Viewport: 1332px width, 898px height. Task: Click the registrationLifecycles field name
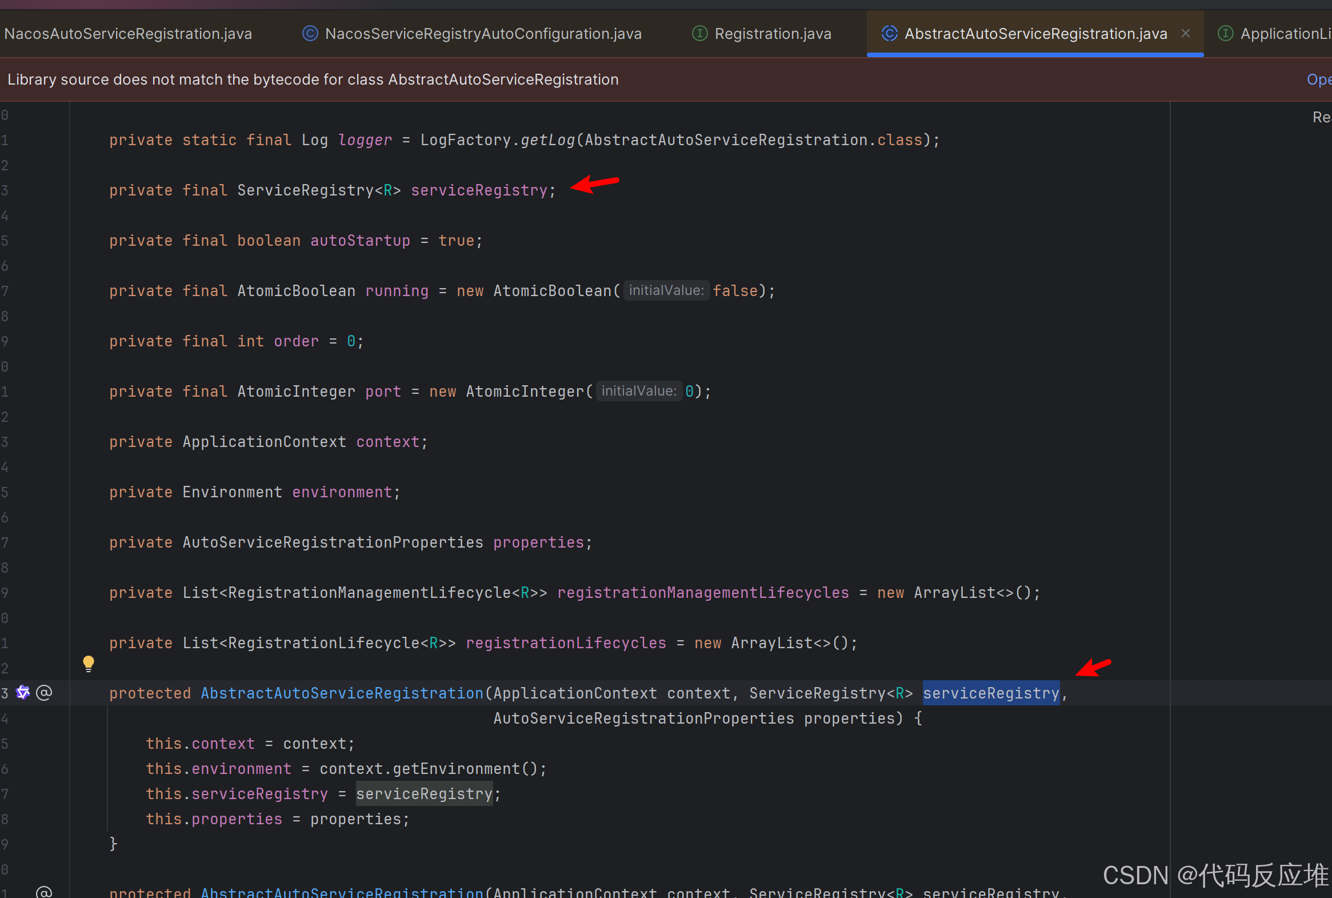[566, 642]
